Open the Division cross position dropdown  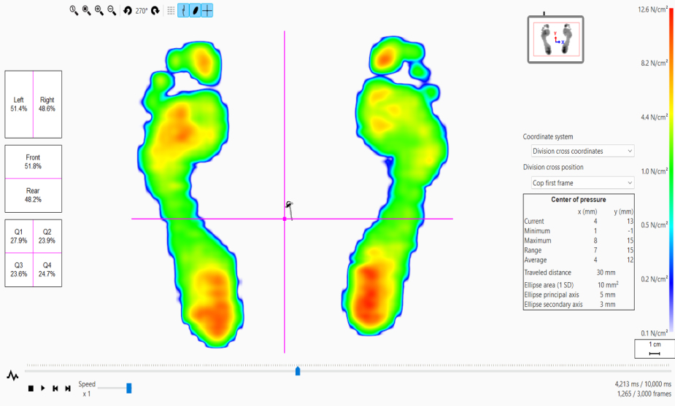[582, 182]
